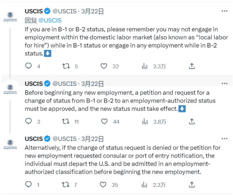Share the first tweet
The width and height of the screenshot is (233, 195).
[191, 66]
